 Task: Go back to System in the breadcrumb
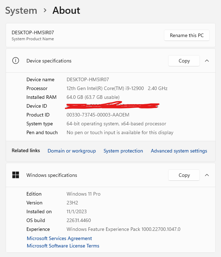(x=21, y=11)
